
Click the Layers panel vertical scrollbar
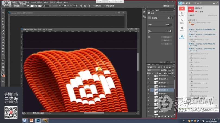point(174,84)
